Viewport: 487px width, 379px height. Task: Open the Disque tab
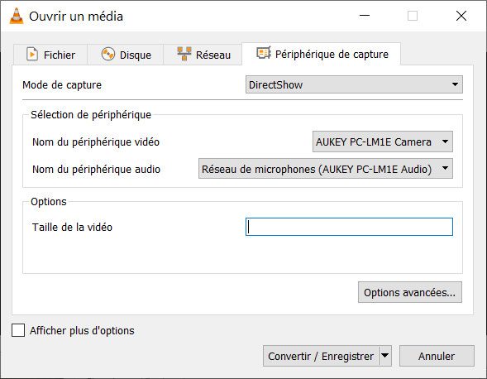pos(126,55)
